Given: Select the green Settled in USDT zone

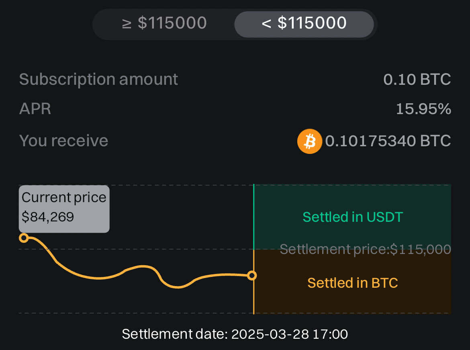Looking at the screenshot, I should click(352, 217).
